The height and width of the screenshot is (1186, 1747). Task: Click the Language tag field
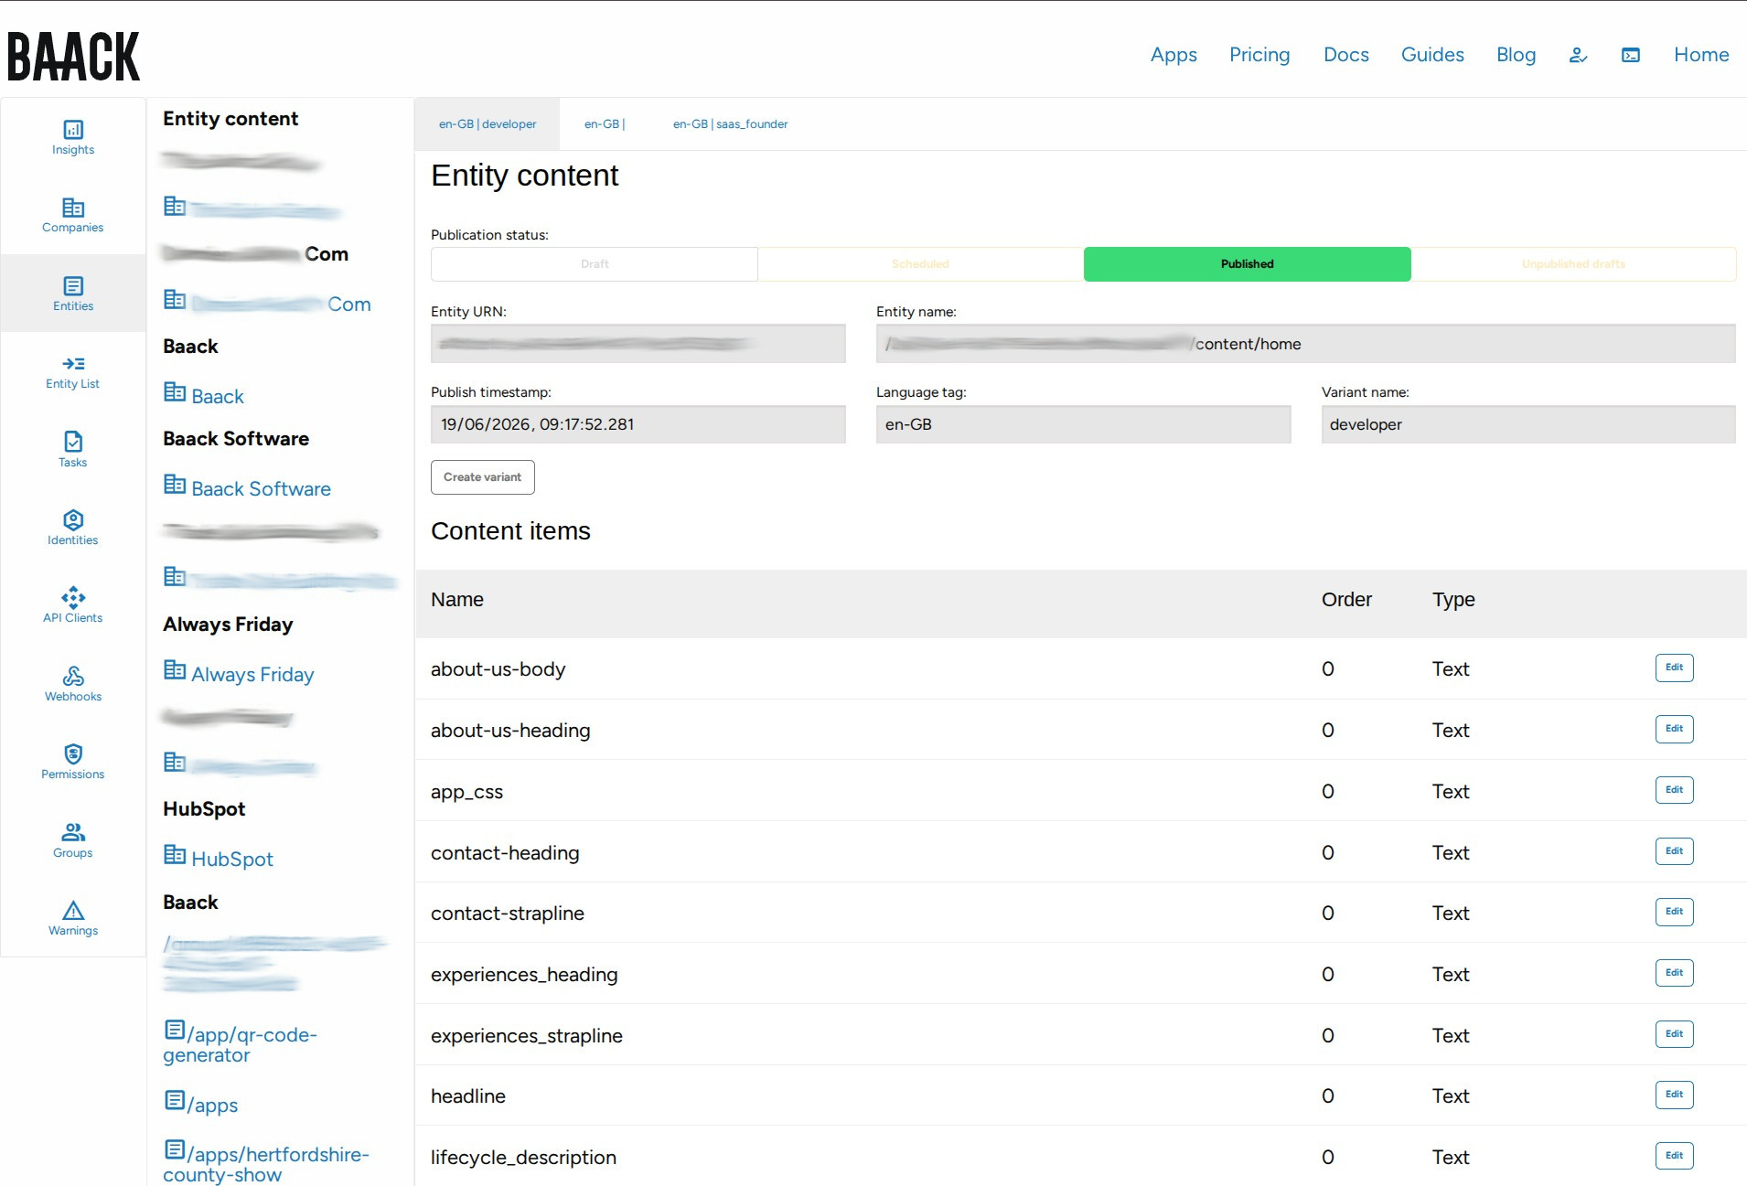(x=1083, y=424)
